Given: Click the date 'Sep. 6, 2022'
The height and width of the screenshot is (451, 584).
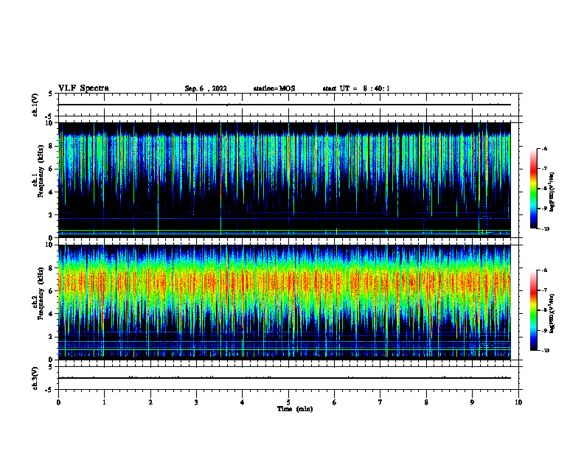Looking at the screenshot, I should click(206, 88).
